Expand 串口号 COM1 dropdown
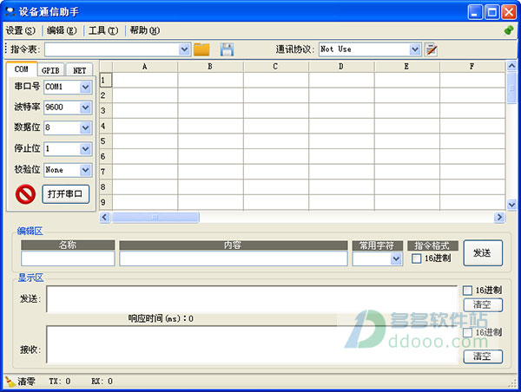 click(x=85, y=87)
